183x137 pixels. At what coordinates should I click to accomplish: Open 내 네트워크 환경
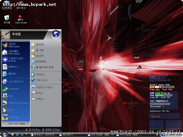pyautogui.click(x=46, y=67)
